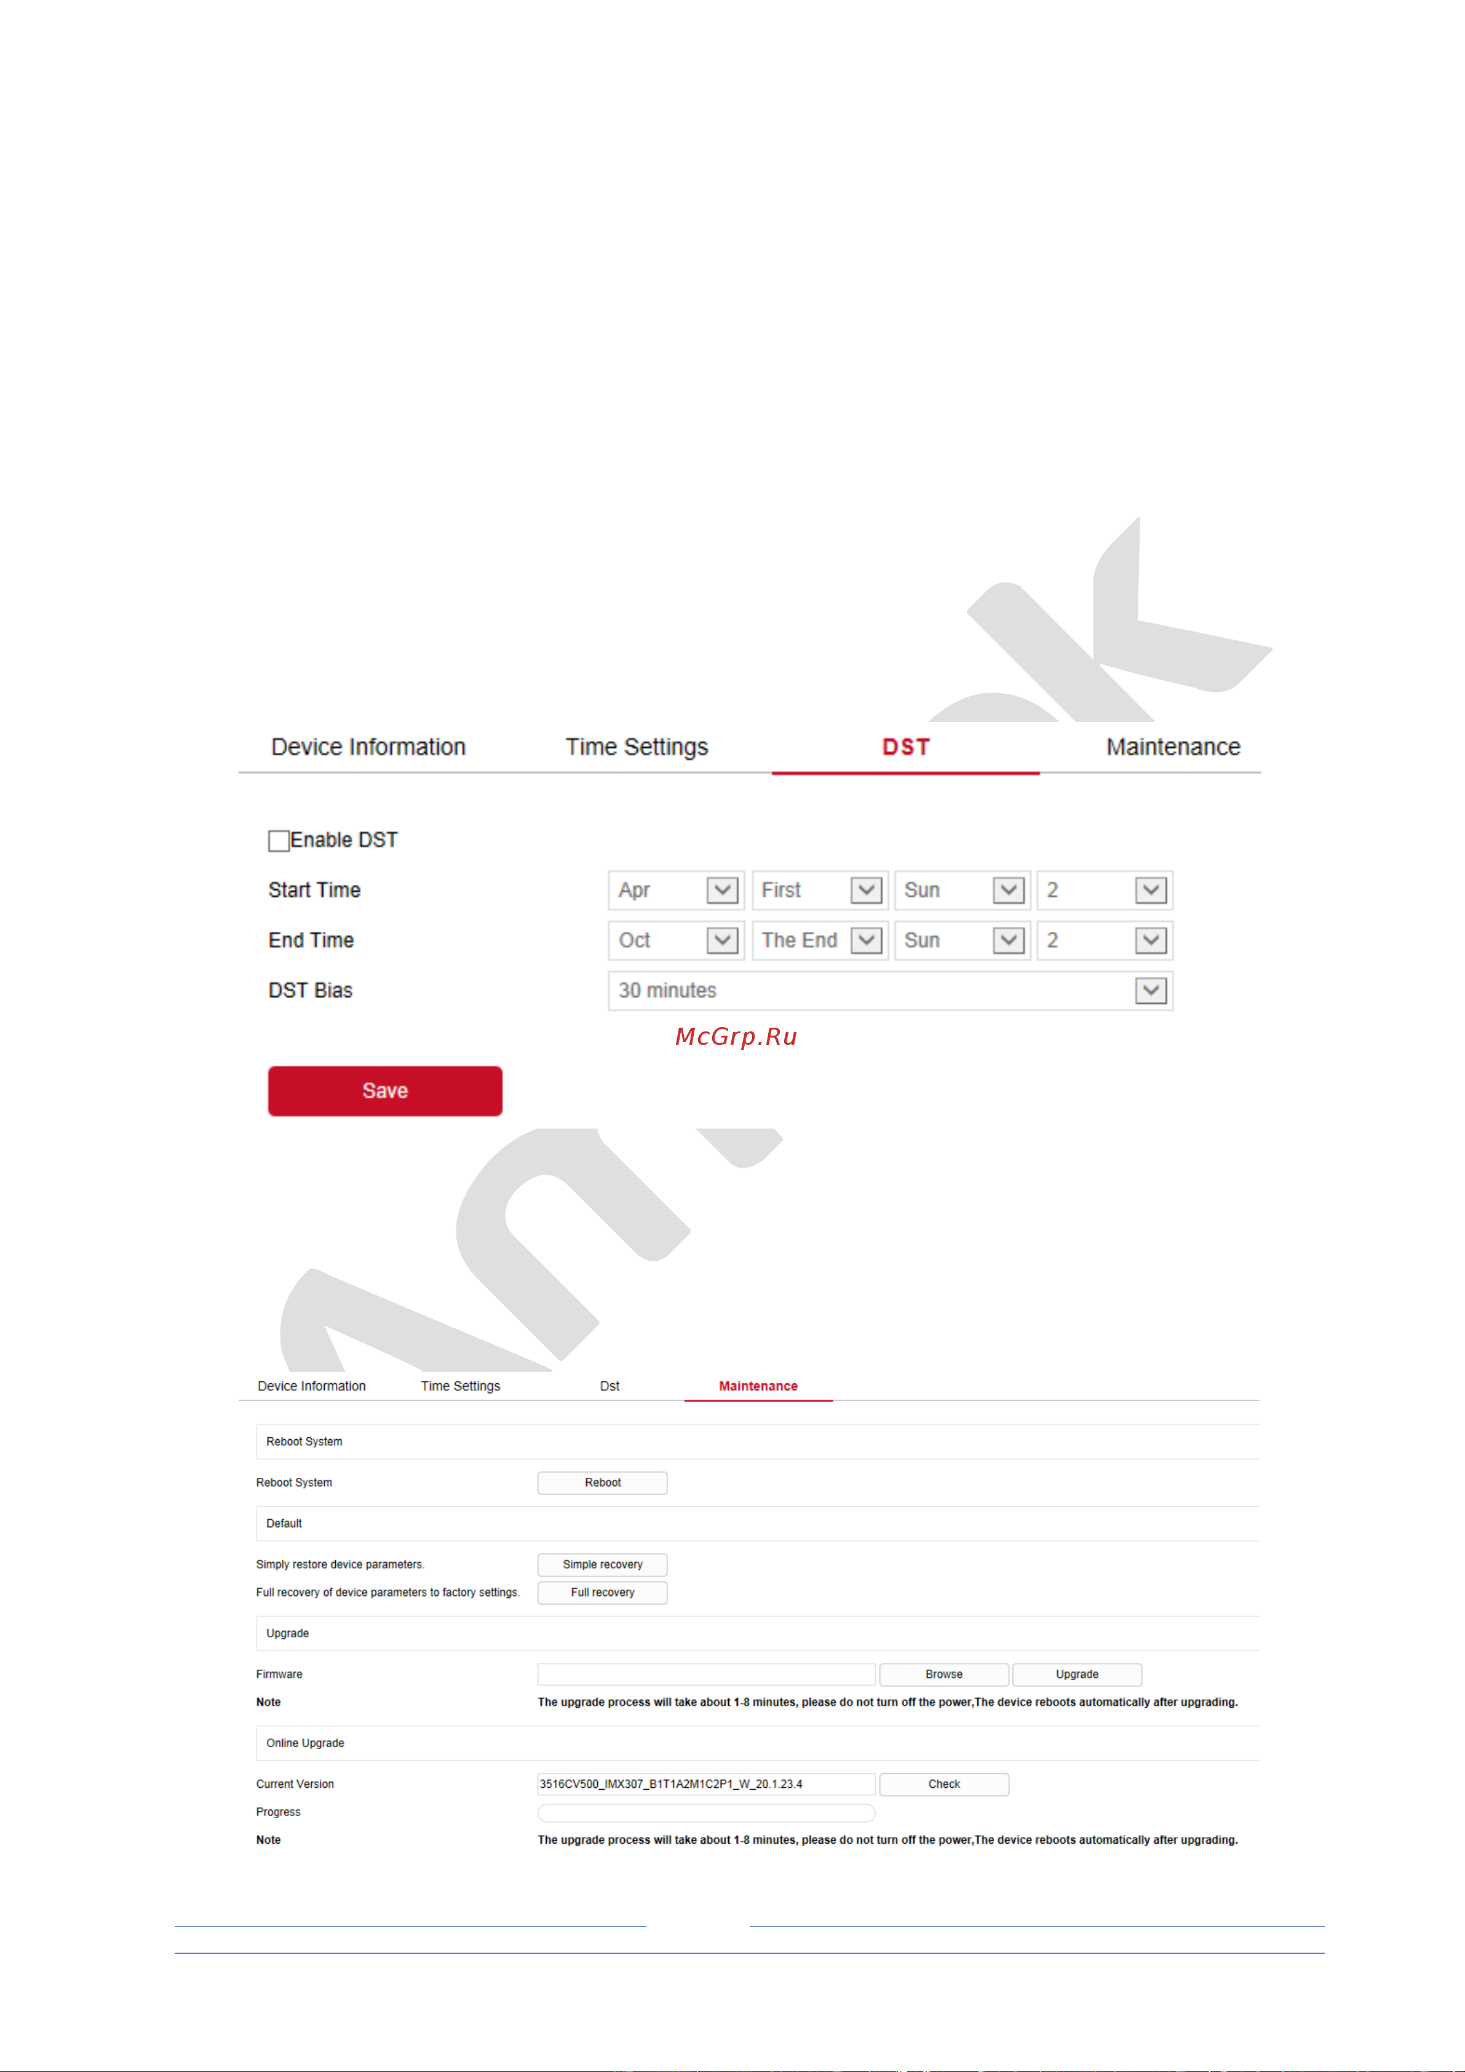Open the Start Time hour dropdown
The image size is (1465, 2072).
point(1105,891)
